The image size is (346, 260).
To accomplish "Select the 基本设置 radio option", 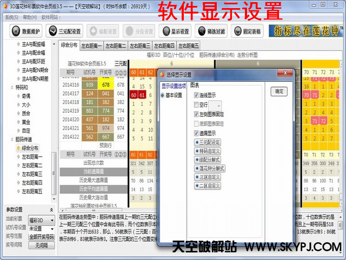I will point(163,95).
